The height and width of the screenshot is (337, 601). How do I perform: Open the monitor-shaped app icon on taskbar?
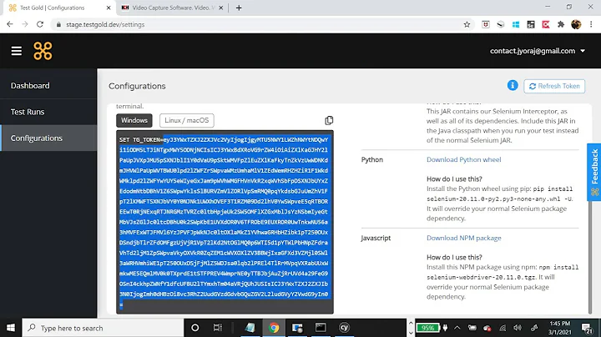click(x=297, y=328)
